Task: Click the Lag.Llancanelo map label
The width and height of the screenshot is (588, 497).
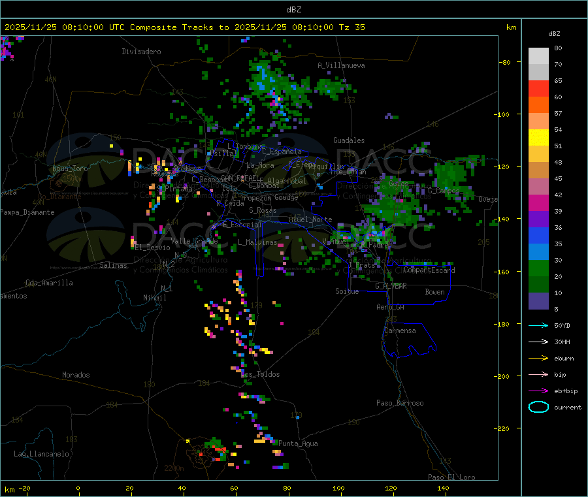Action: [x=41, y=454]
